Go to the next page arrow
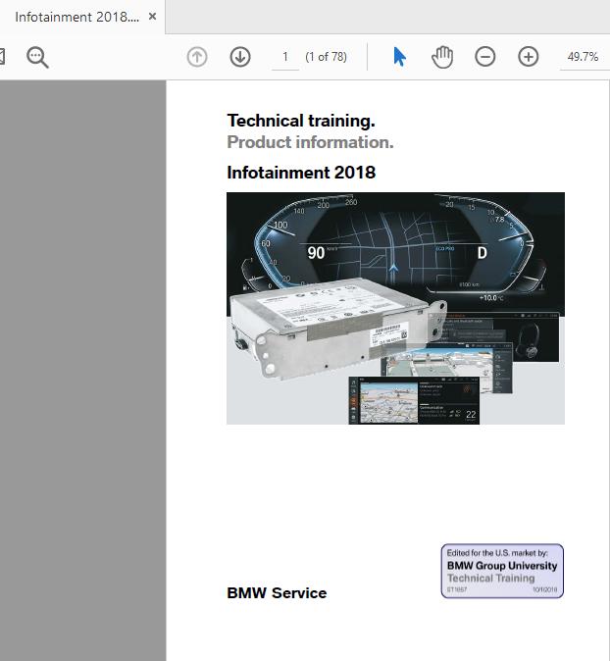The image size is (610, 661). [x=240, y=57]
